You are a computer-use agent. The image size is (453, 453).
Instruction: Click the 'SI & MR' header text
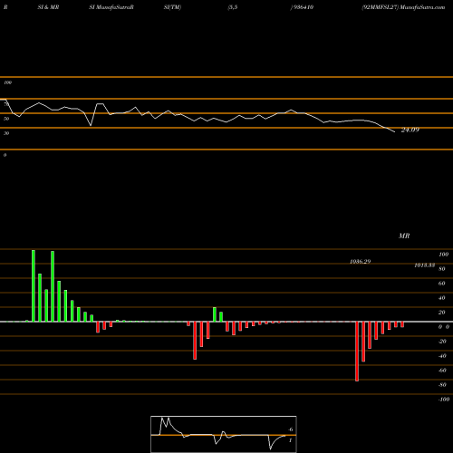coord(48,7)
